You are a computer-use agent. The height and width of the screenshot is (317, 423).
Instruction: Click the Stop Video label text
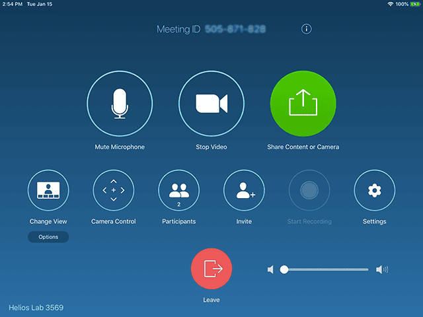click(211, 147)
